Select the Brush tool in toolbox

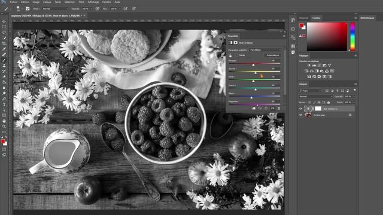coord(4,60)
